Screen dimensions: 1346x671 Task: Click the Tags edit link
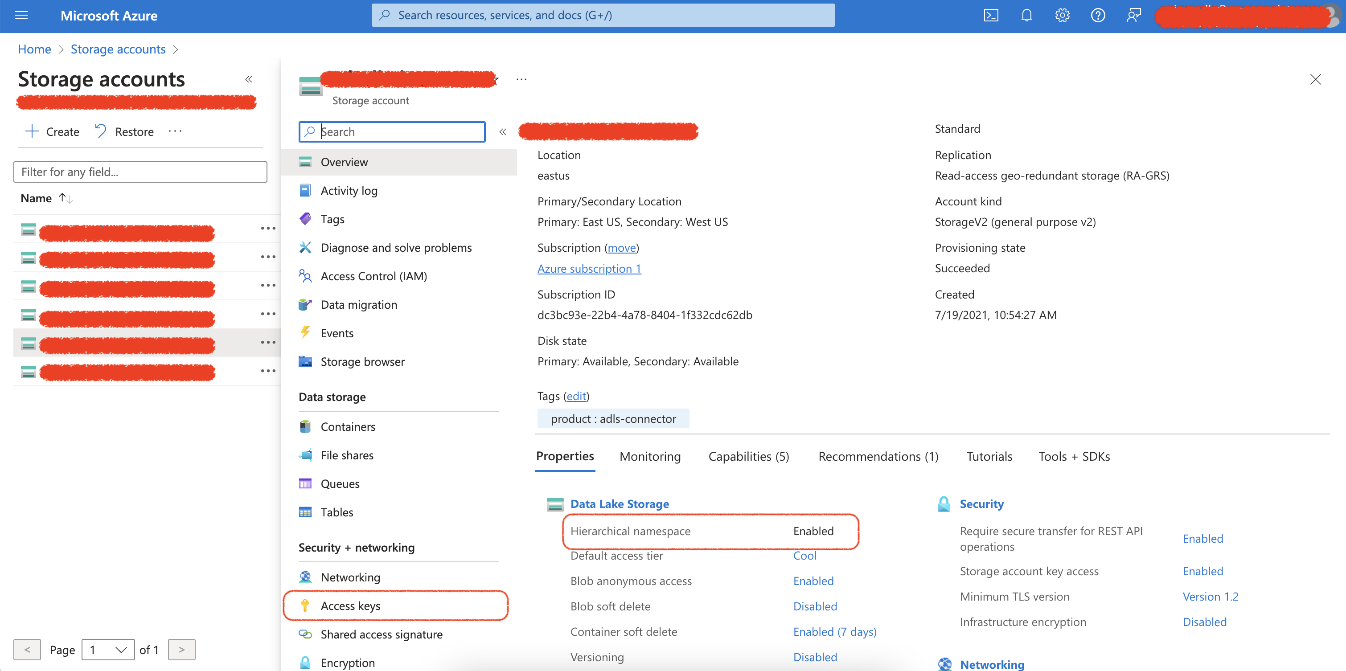[x=576, y=397]
